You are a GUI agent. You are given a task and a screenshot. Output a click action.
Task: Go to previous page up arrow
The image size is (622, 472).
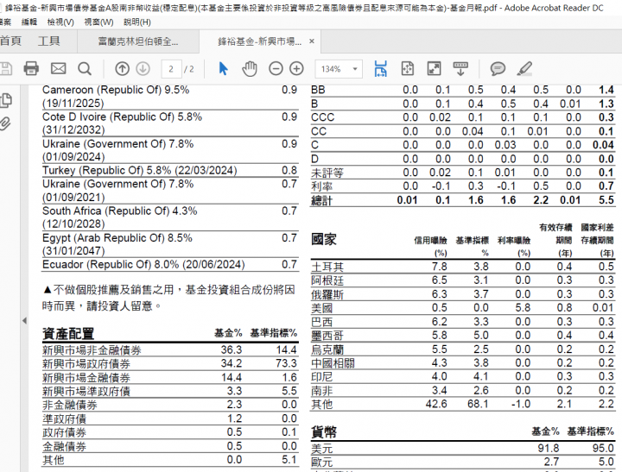[122, 69]
